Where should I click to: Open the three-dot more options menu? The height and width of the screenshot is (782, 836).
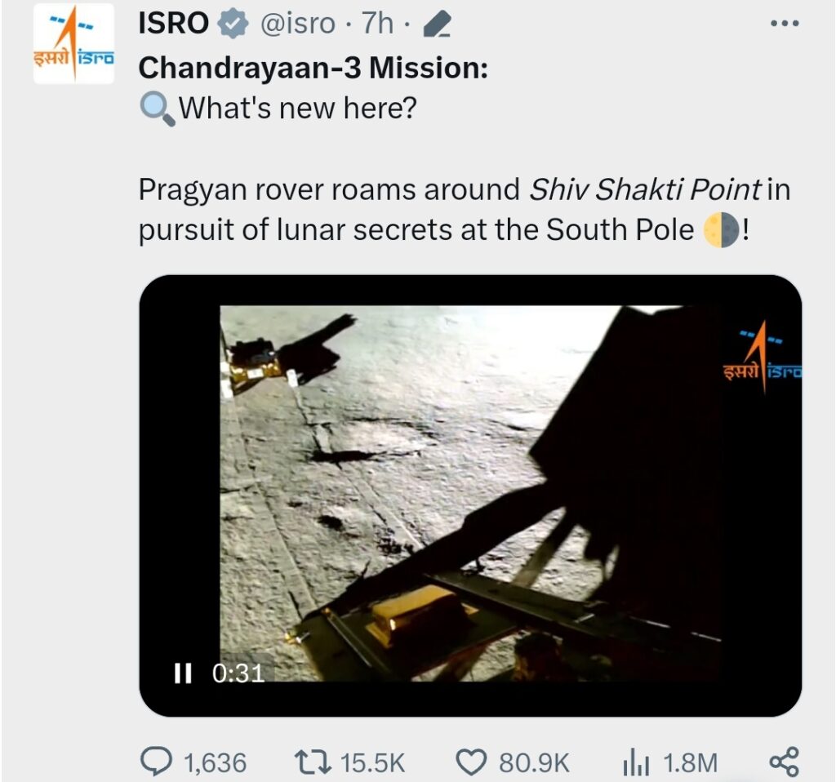click(x=785, y=24)
